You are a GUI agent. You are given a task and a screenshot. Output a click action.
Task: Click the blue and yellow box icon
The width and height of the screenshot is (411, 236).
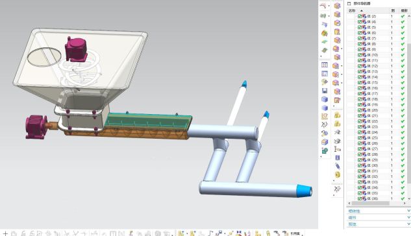click(325, 142)
